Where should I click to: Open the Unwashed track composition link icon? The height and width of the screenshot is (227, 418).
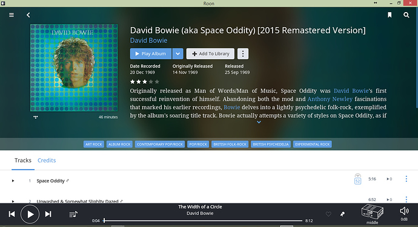[x=121, y=201]
